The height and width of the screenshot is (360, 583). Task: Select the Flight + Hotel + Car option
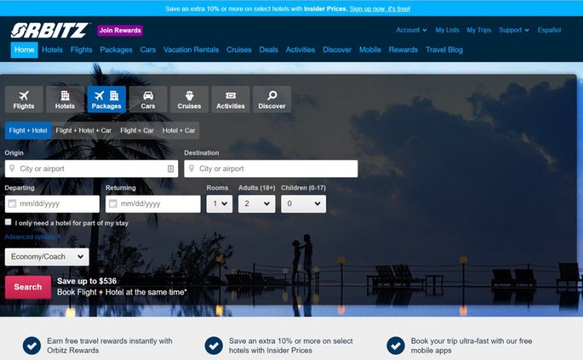tap(83, 131)
